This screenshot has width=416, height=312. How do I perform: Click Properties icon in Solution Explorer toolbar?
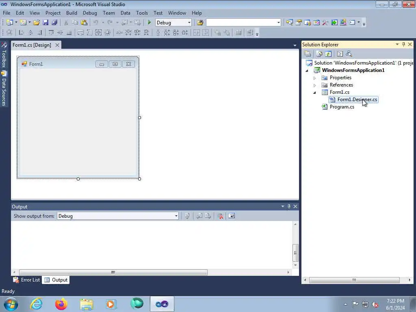[308, 54]
